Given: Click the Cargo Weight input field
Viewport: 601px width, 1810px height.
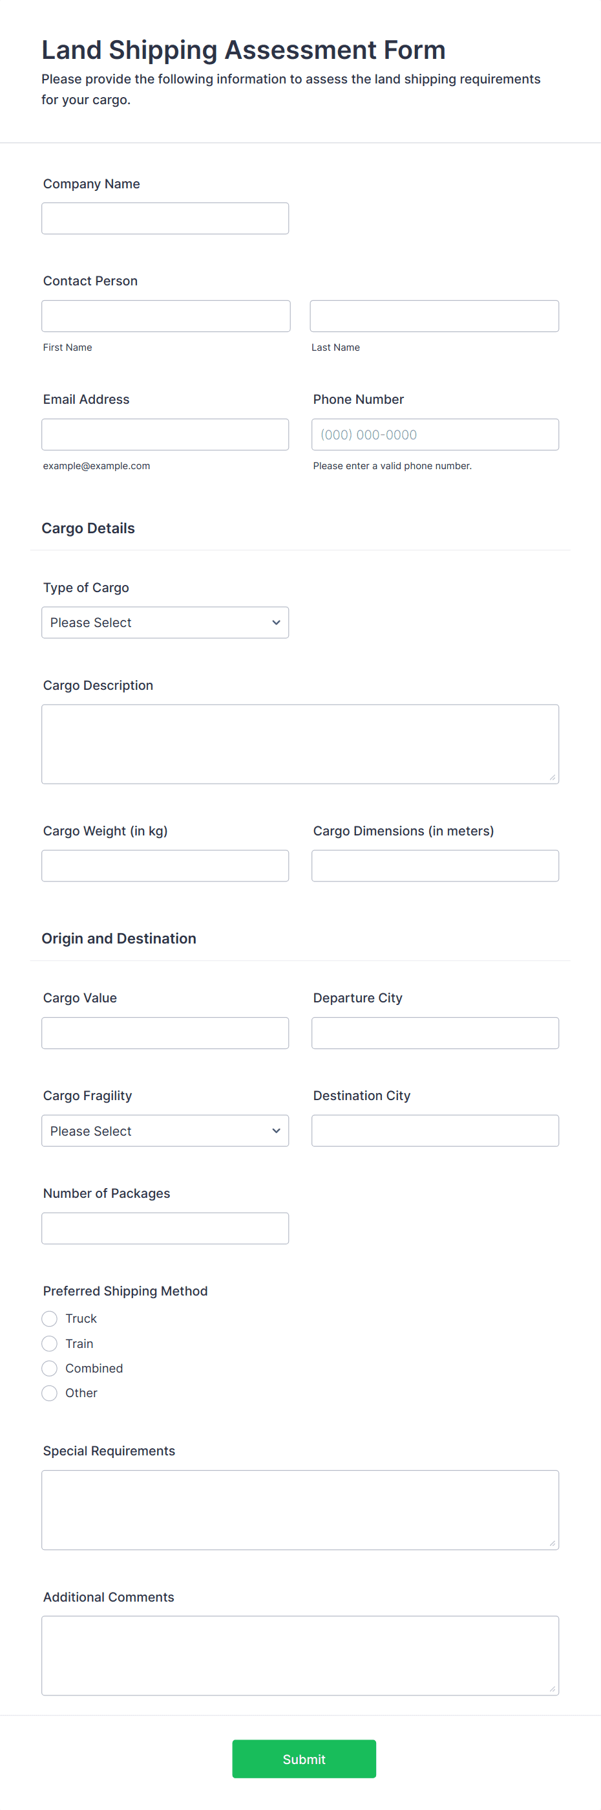Looking at the screenshot, I should (165, 865).
